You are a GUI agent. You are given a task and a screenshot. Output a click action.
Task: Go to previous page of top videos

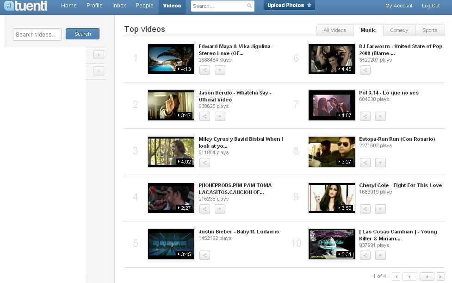tap(409, 277)
